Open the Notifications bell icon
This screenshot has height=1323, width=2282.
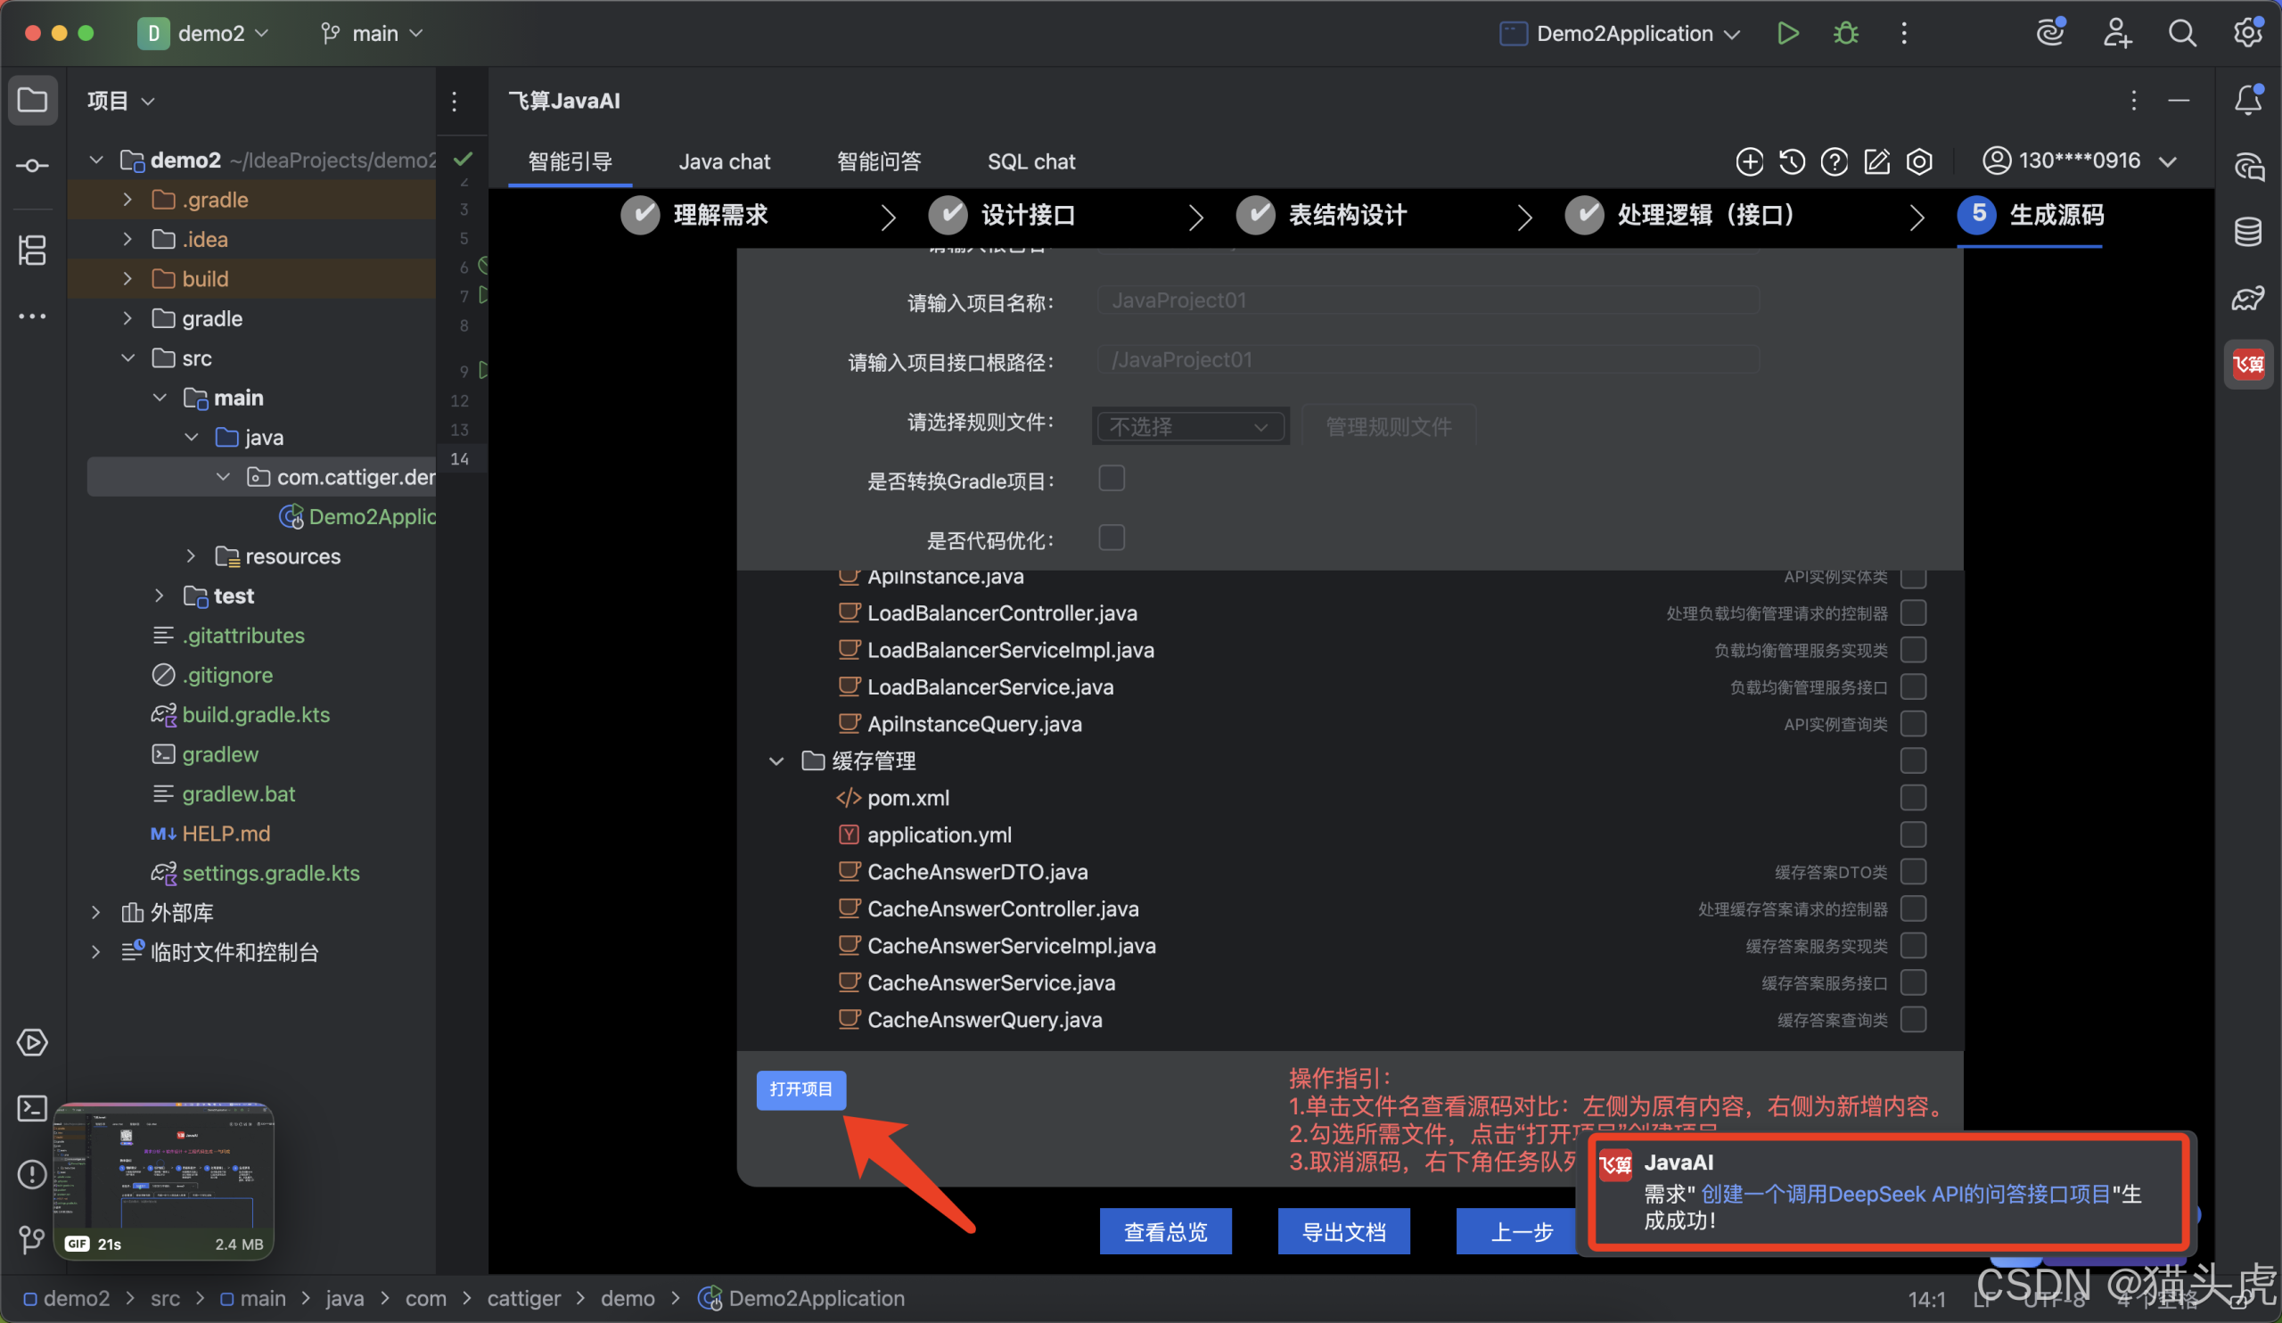click(2247, 100)
